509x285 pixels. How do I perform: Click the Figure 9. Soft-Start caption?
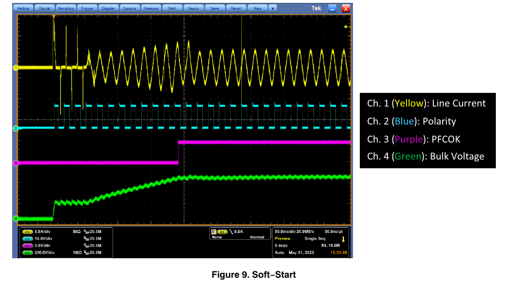coord(254,275)
